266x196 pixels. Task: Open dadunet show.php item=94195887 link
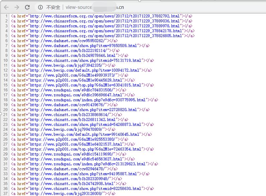pyautogui.click(x=84, y=174)
